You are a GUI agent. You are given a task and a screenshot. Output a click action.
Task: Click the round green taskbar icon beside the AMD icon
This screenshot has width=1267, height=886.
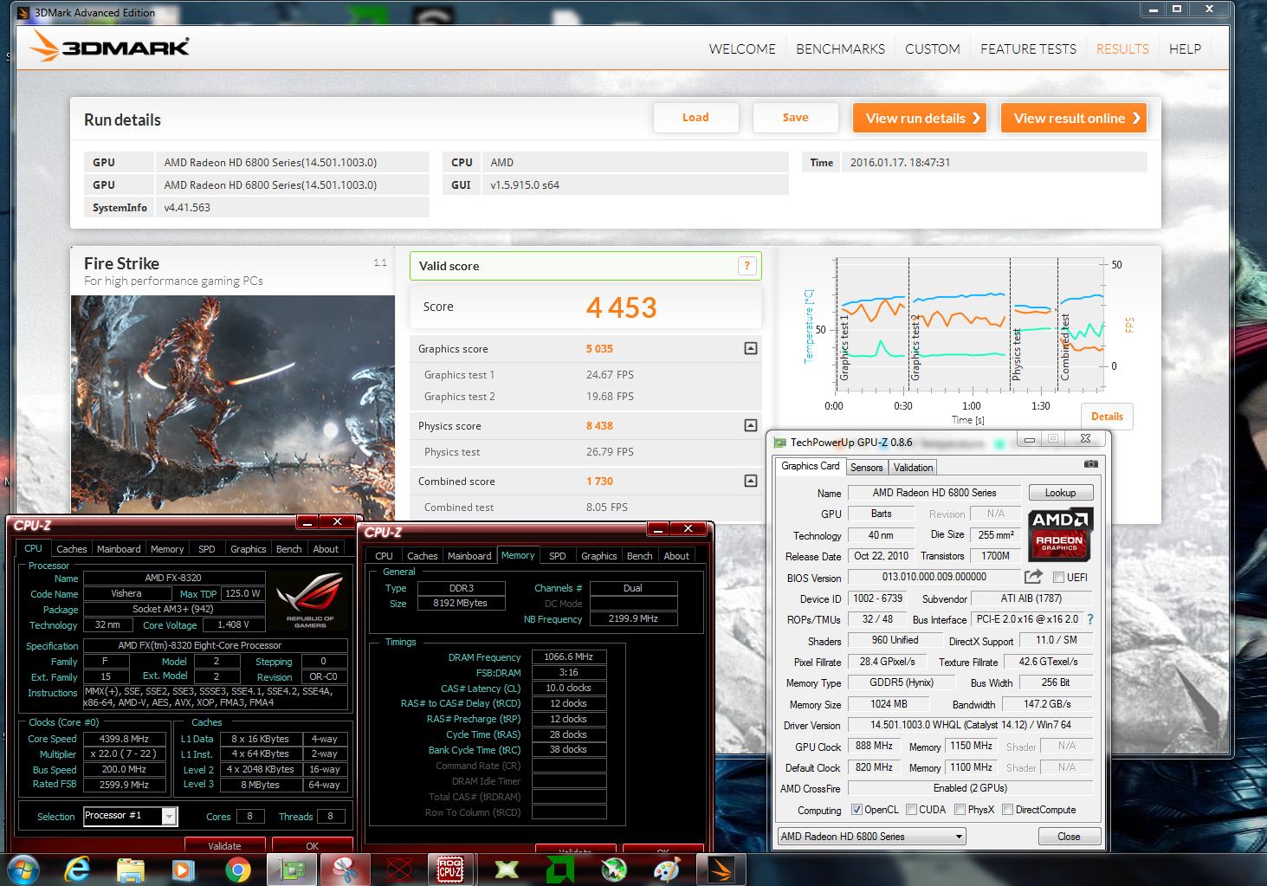(614, 870)
